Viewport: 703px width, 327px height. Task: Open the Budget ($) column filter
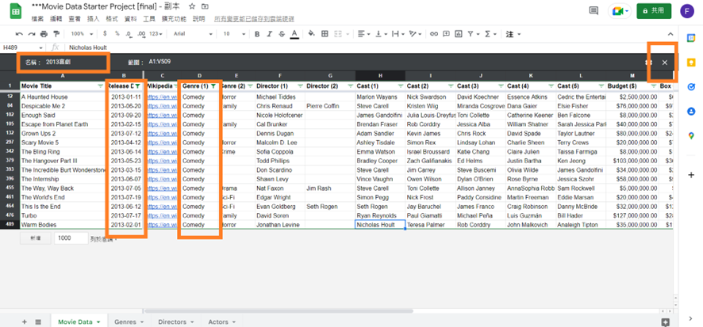(653, 86)
